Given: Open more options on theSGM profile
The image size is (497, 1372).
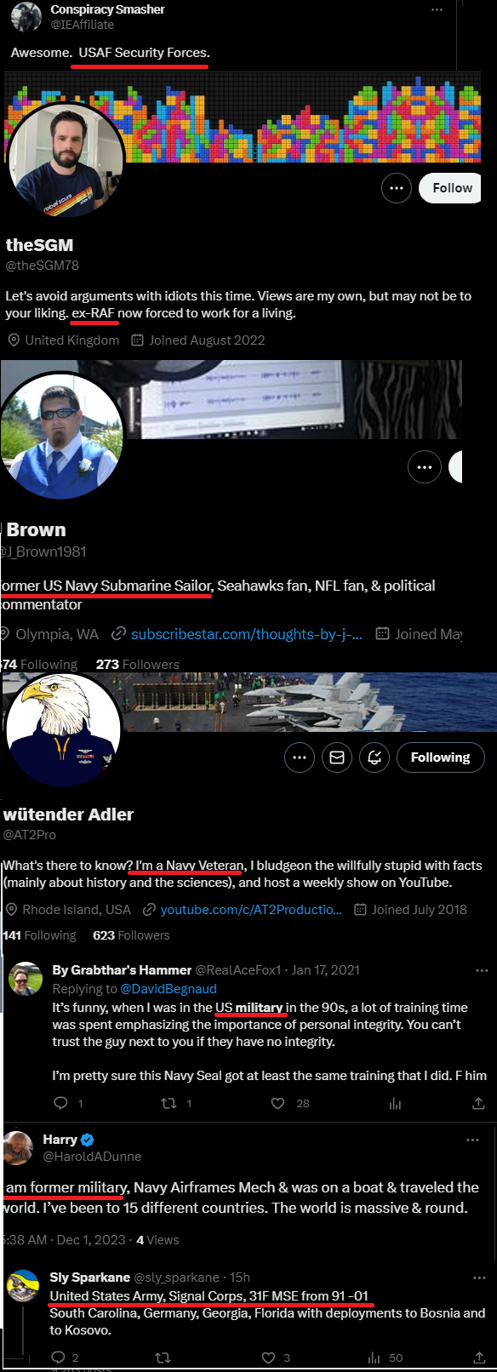Looking at the screenshot, I should pyautogui.click(x=397, y=188).
